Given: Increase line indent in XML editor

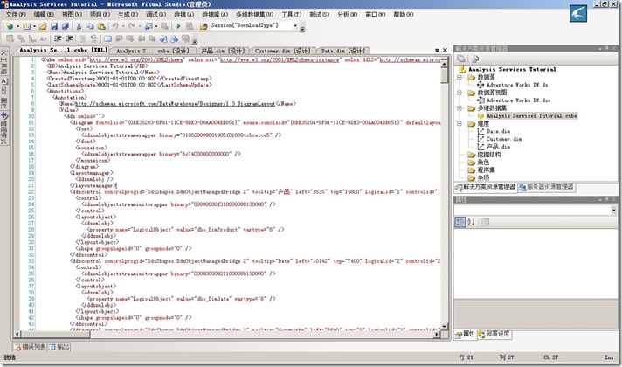Looking at the screenshot, I should point(69,38).
